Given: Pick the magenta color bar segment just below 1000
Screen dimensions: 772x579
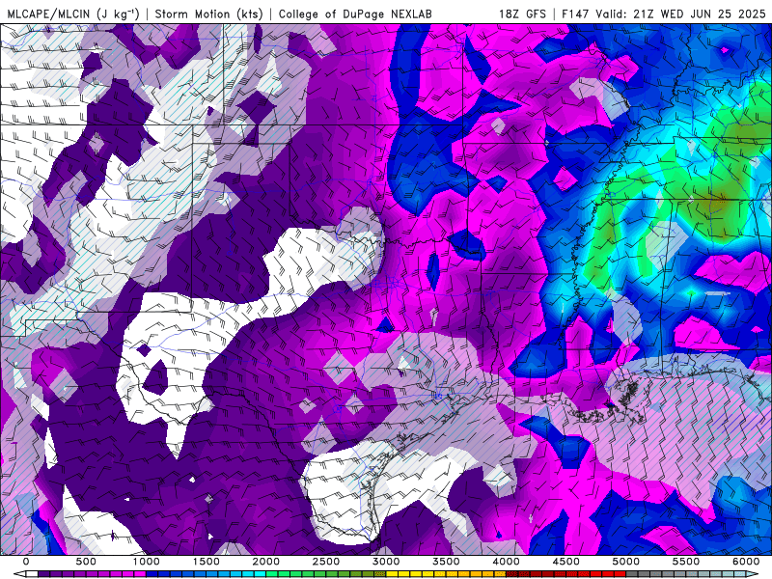Looking at the screenshot, I should (140, 574).
